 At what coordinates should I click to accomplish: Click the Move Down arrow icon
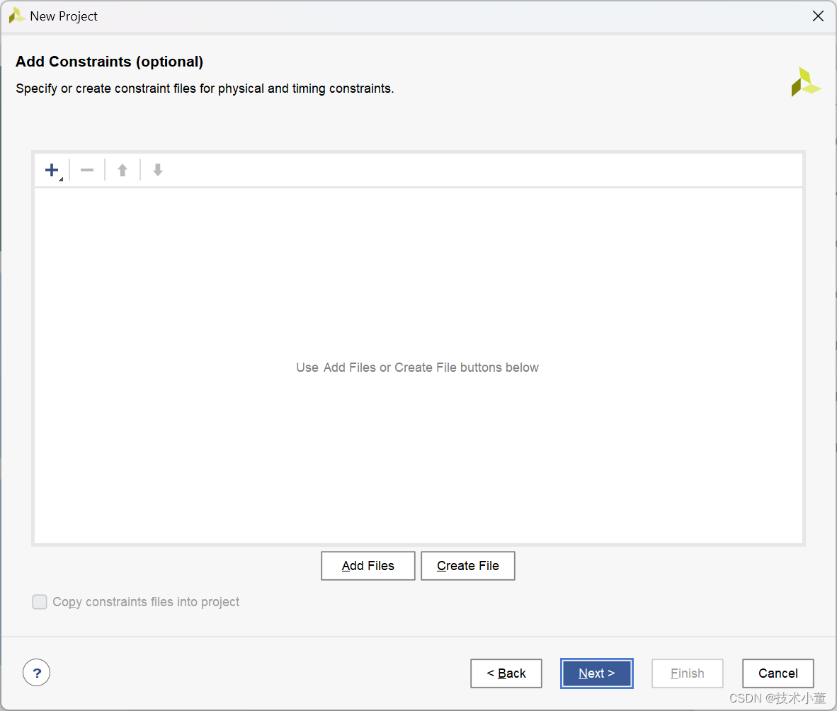click(157, 170)
